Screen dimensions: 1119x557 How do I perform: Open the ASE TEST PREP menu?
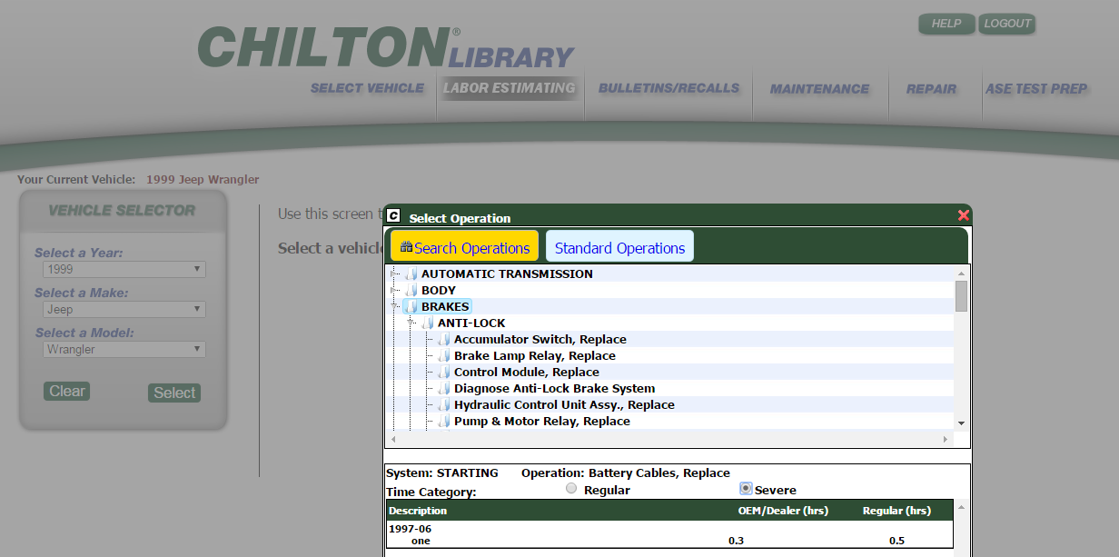point(1036,88)
